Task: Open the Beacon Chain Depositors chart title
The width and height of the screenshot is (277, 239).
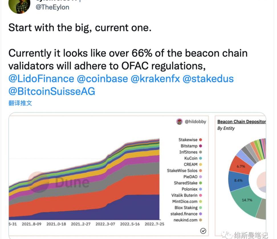Action: pyautogui.click(x=241, y=121)
